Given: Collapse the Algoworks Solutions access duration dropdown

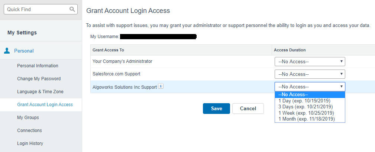Looking at the screenshot, I should (310, 87).
